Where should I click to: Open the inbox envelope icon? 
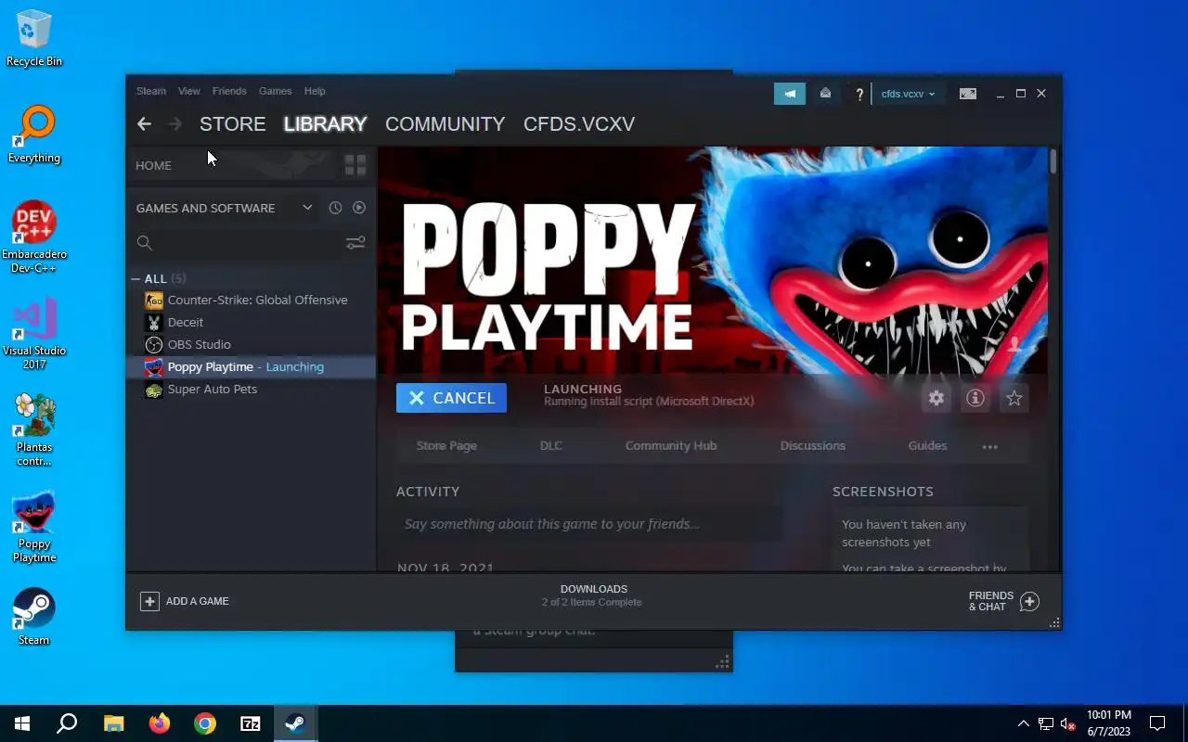point(825,94)
